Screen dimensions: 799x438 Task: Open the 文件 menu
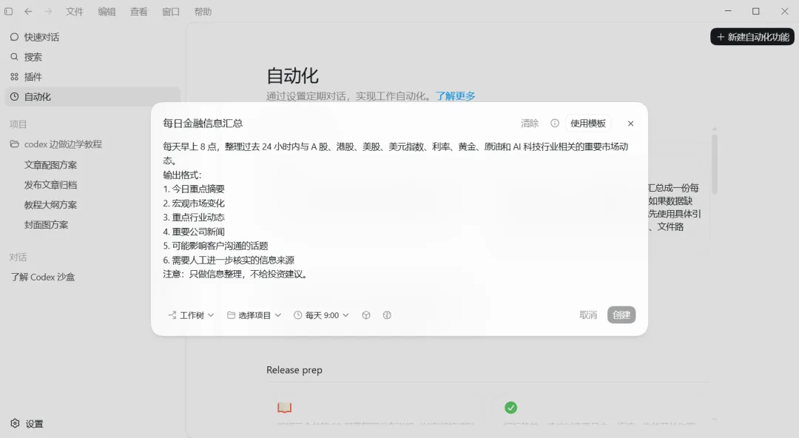(x=75, y=11)
